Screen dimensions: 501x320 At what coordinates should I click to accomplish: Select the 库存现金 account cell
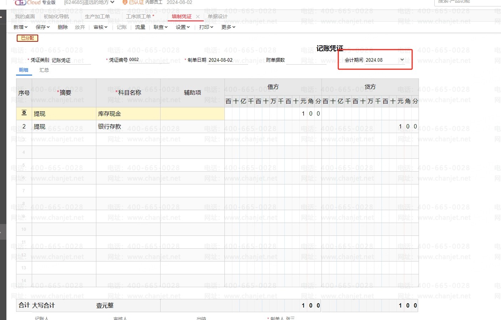(128, 114)
